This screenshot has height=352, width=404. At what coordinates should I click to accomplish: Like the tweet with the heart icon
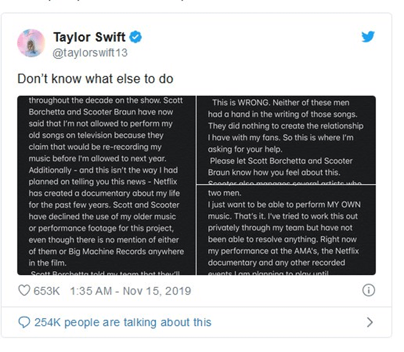point(24,291)
